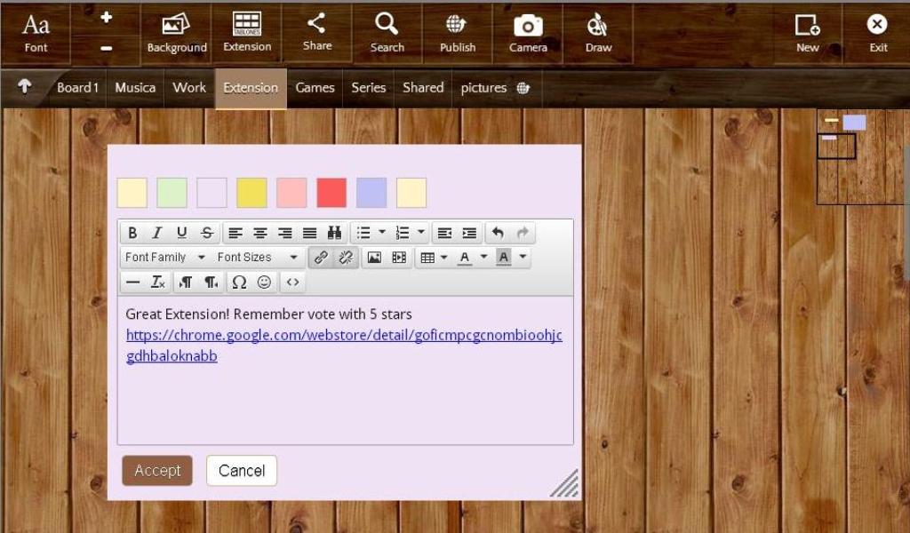The image size is (910, 533).
Task: Insert an image into the note
Action: tap(374, 258)
